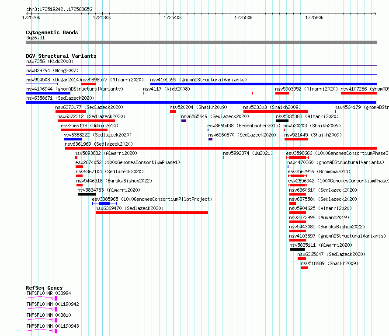Viewport: 389px width, 336px height.
Task: Select nsv5992374 (Wu2021) variant
Action: pos(248,153)
